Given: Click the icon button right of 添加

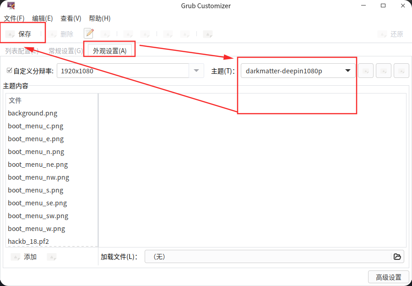Looking at the screenshot, I should (52, 257).
